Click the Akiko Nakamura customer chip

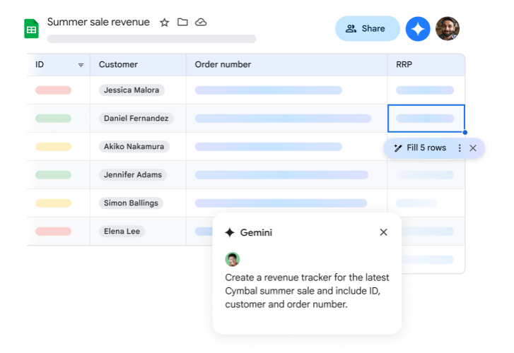tap(134, 147)
